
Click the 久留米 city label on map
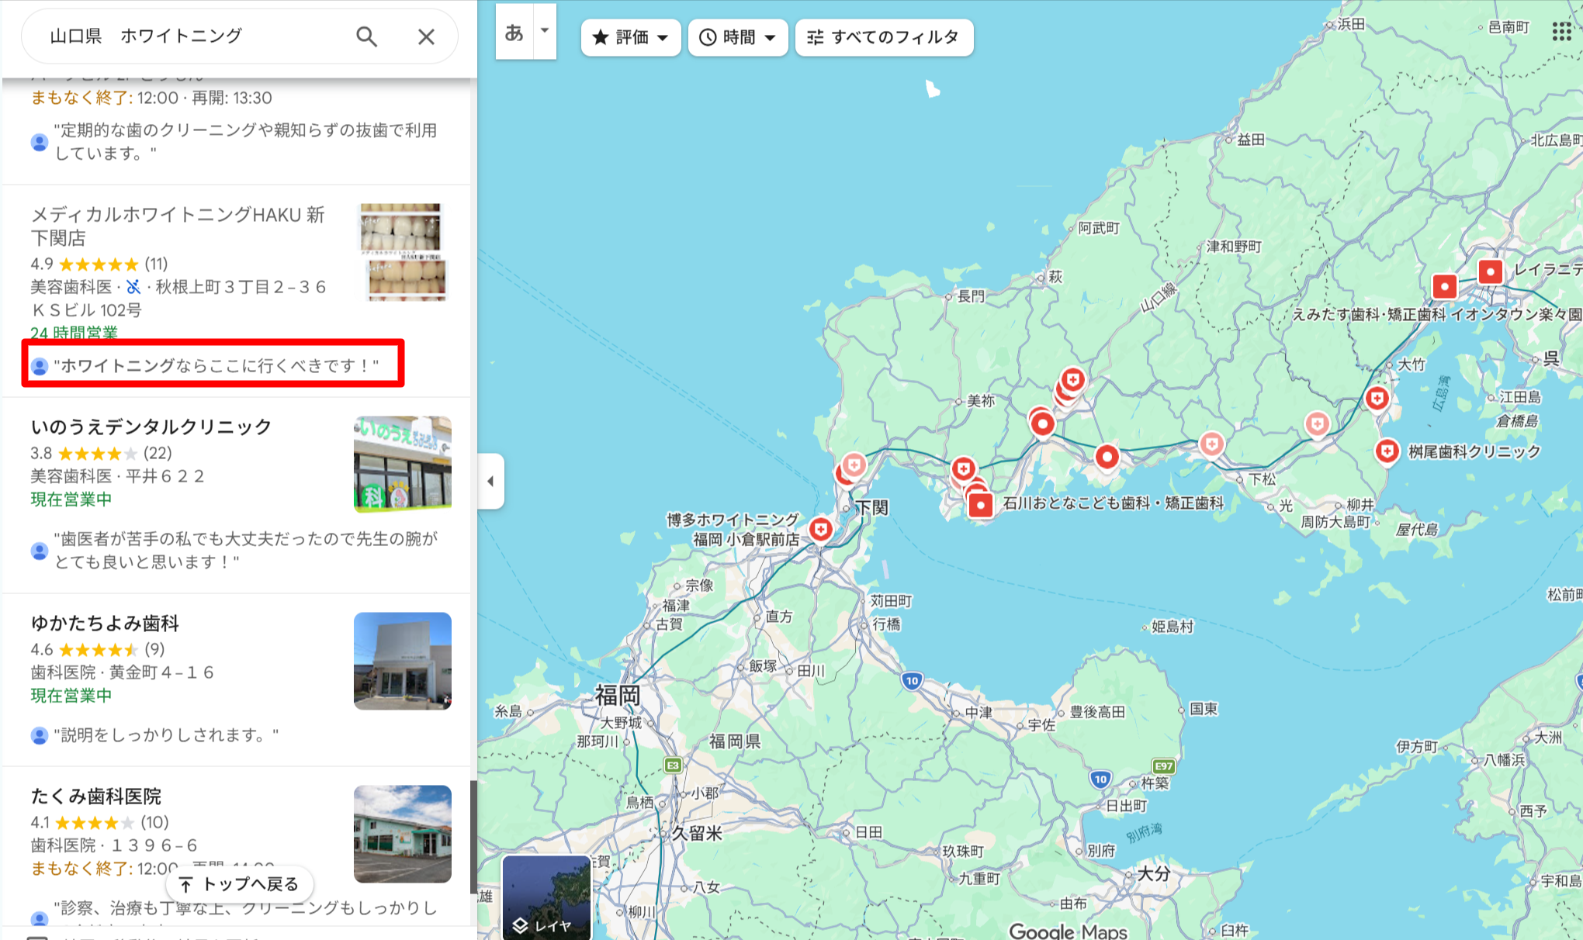[697, 834]
